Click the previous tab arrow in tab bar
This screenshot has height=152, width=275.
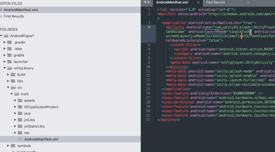tap(145, 2)
